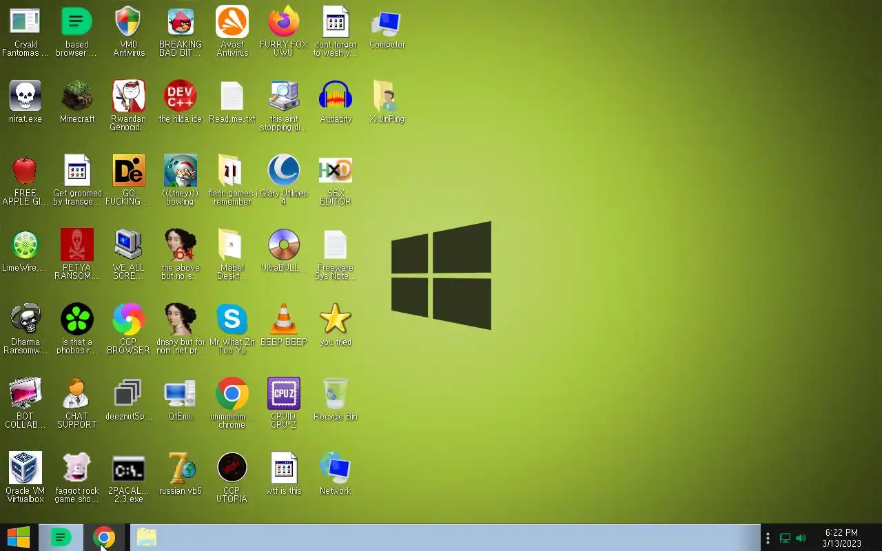
Task: Click the VM0 Antivirus shield icon
Action: [x=129, y=23]
